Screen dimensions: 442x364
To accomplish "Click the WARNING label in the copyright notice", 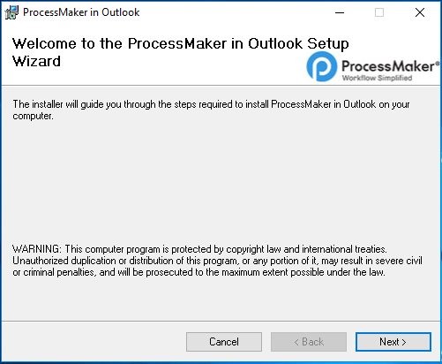I will click(x=37, y=249).
